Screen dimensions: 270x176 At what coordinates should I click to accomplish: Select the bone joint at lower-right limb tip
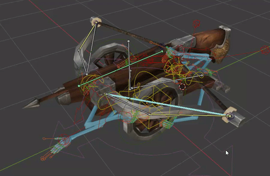pos(230,116)
